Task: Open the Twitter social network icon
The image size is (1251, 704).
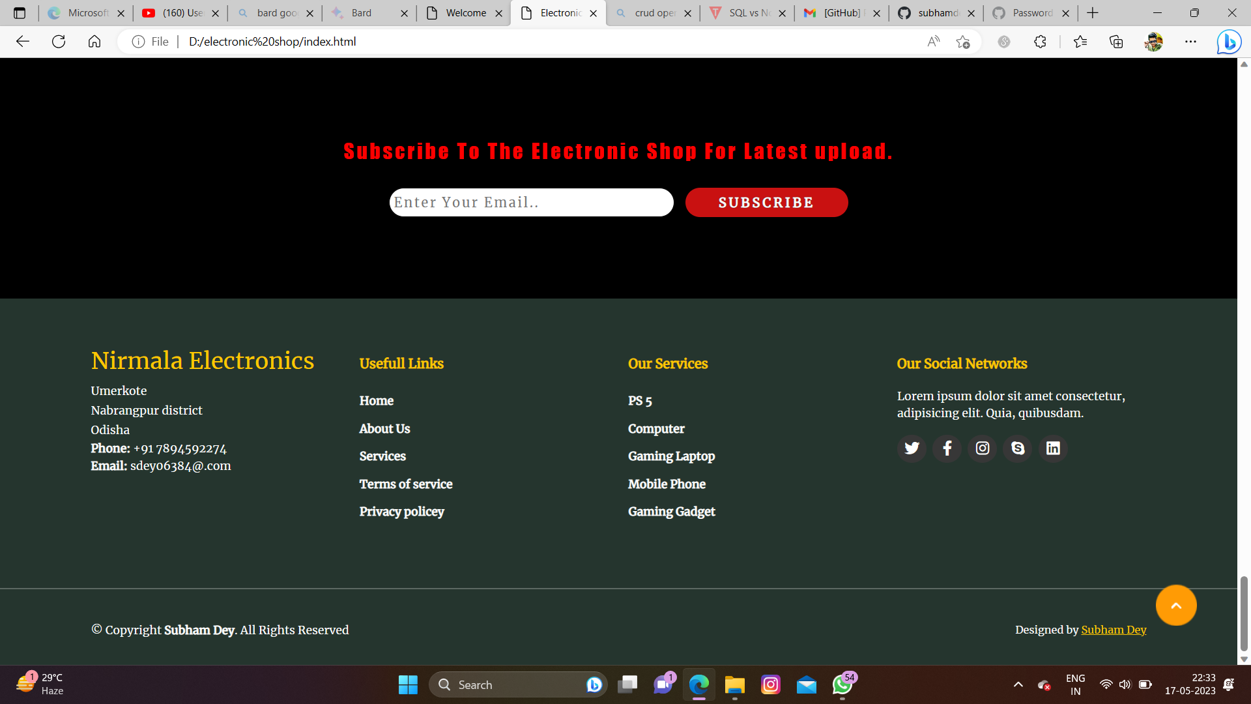Action: tap(912, 448)
